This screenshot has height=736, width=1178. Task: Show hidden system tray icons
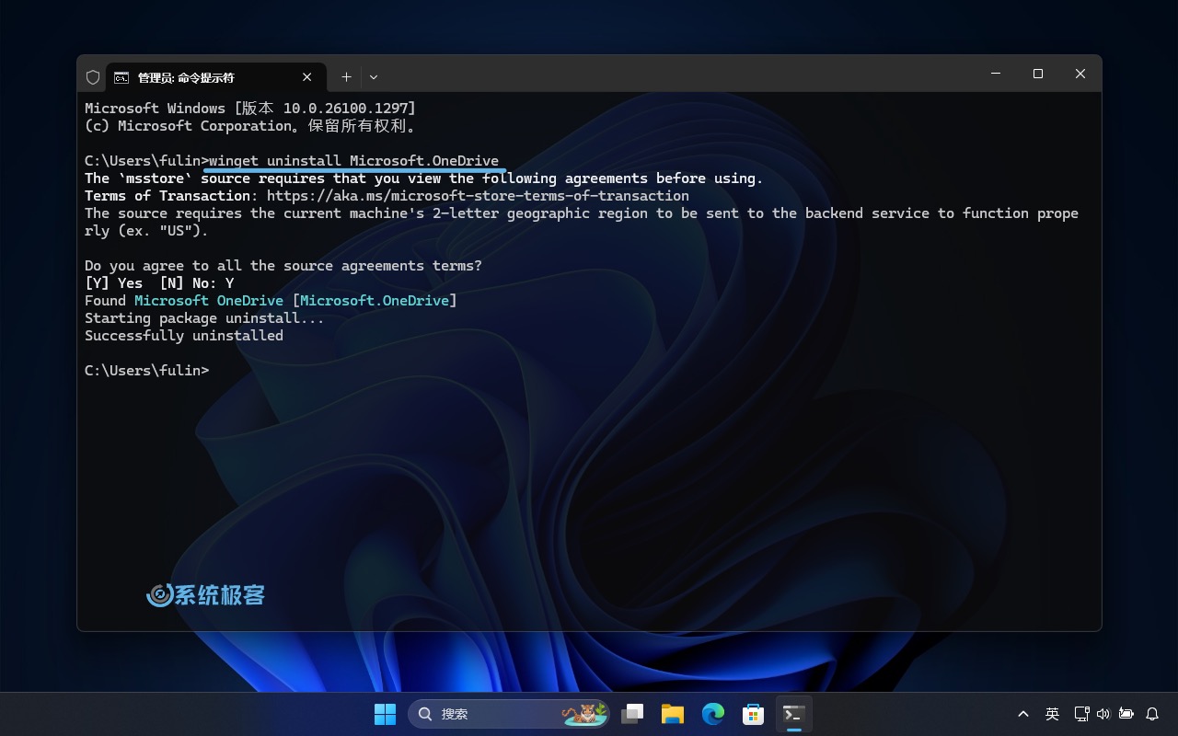click(1023, 714)
